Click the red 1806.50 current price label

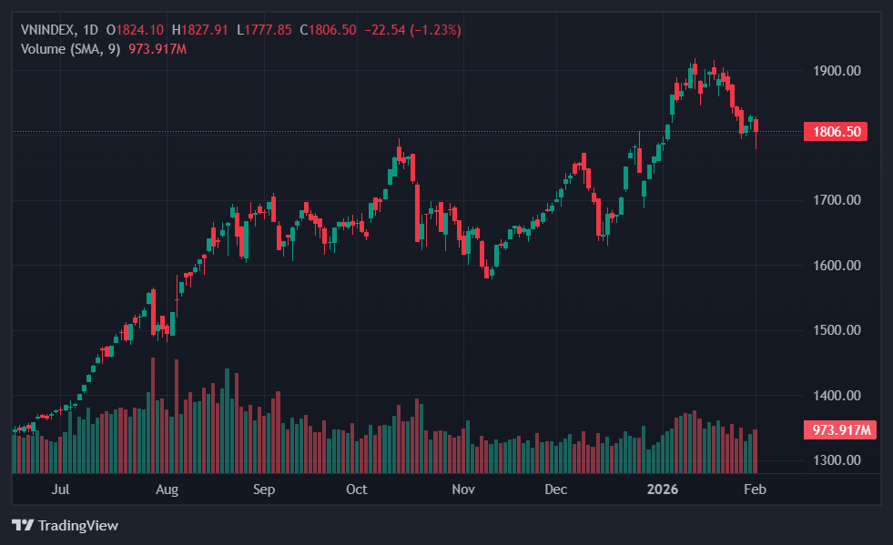(835, 132)
